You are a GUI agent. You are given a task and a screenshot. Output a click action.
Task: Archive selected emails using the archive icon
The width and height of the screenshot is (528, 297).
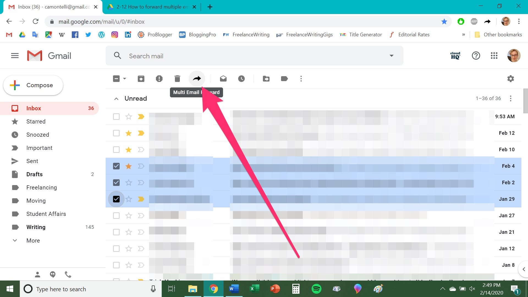click(x=141, y=79)
